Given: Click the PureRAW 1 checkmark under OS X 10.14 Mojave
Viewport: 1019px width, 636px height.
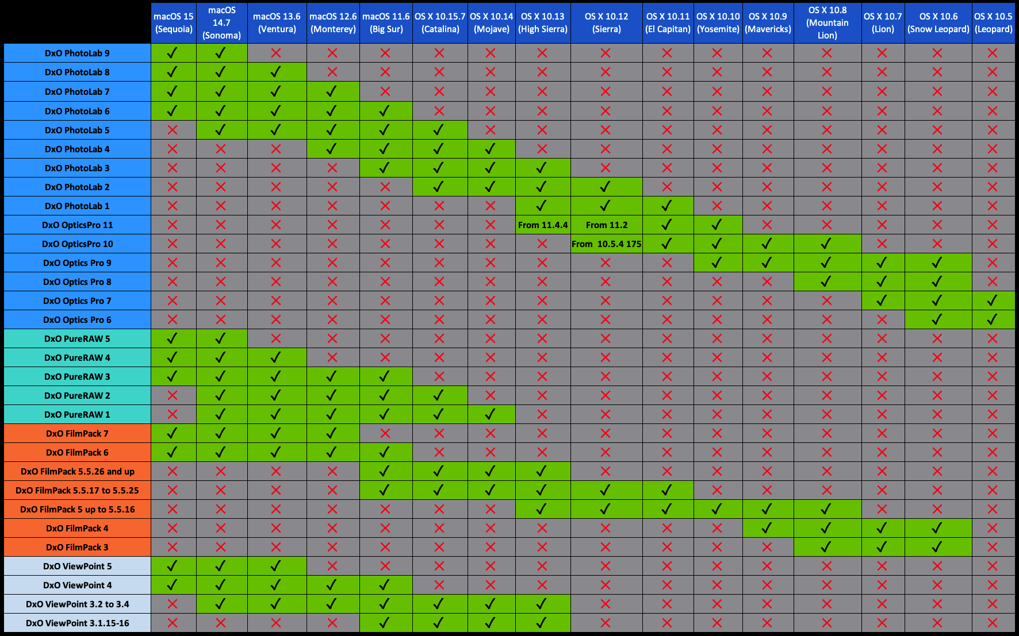Looking at the screenshot, I should tap(491, 414).
